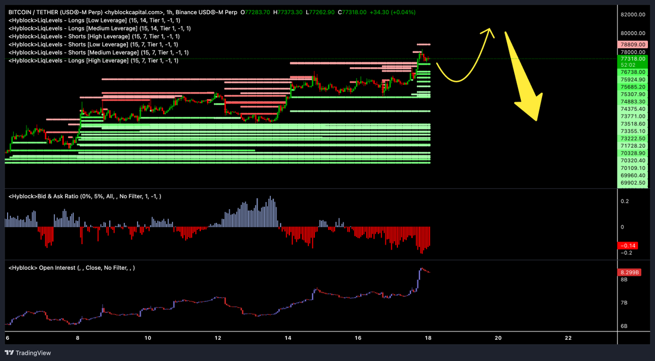Click the green 69902.50 price label
655x361 pixels.
coord(633,184)
